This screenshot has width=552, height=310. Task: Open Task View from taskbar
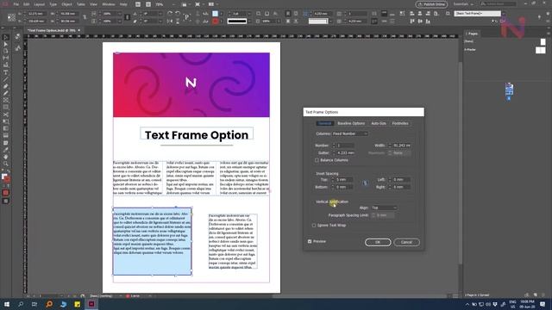34,304
